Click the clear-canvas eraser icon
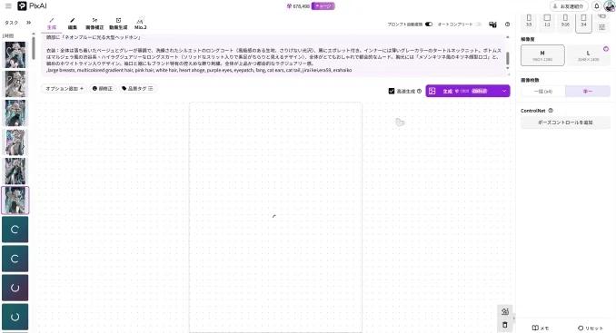Viewport: 616px width, 333px height. tap(505, 312)
